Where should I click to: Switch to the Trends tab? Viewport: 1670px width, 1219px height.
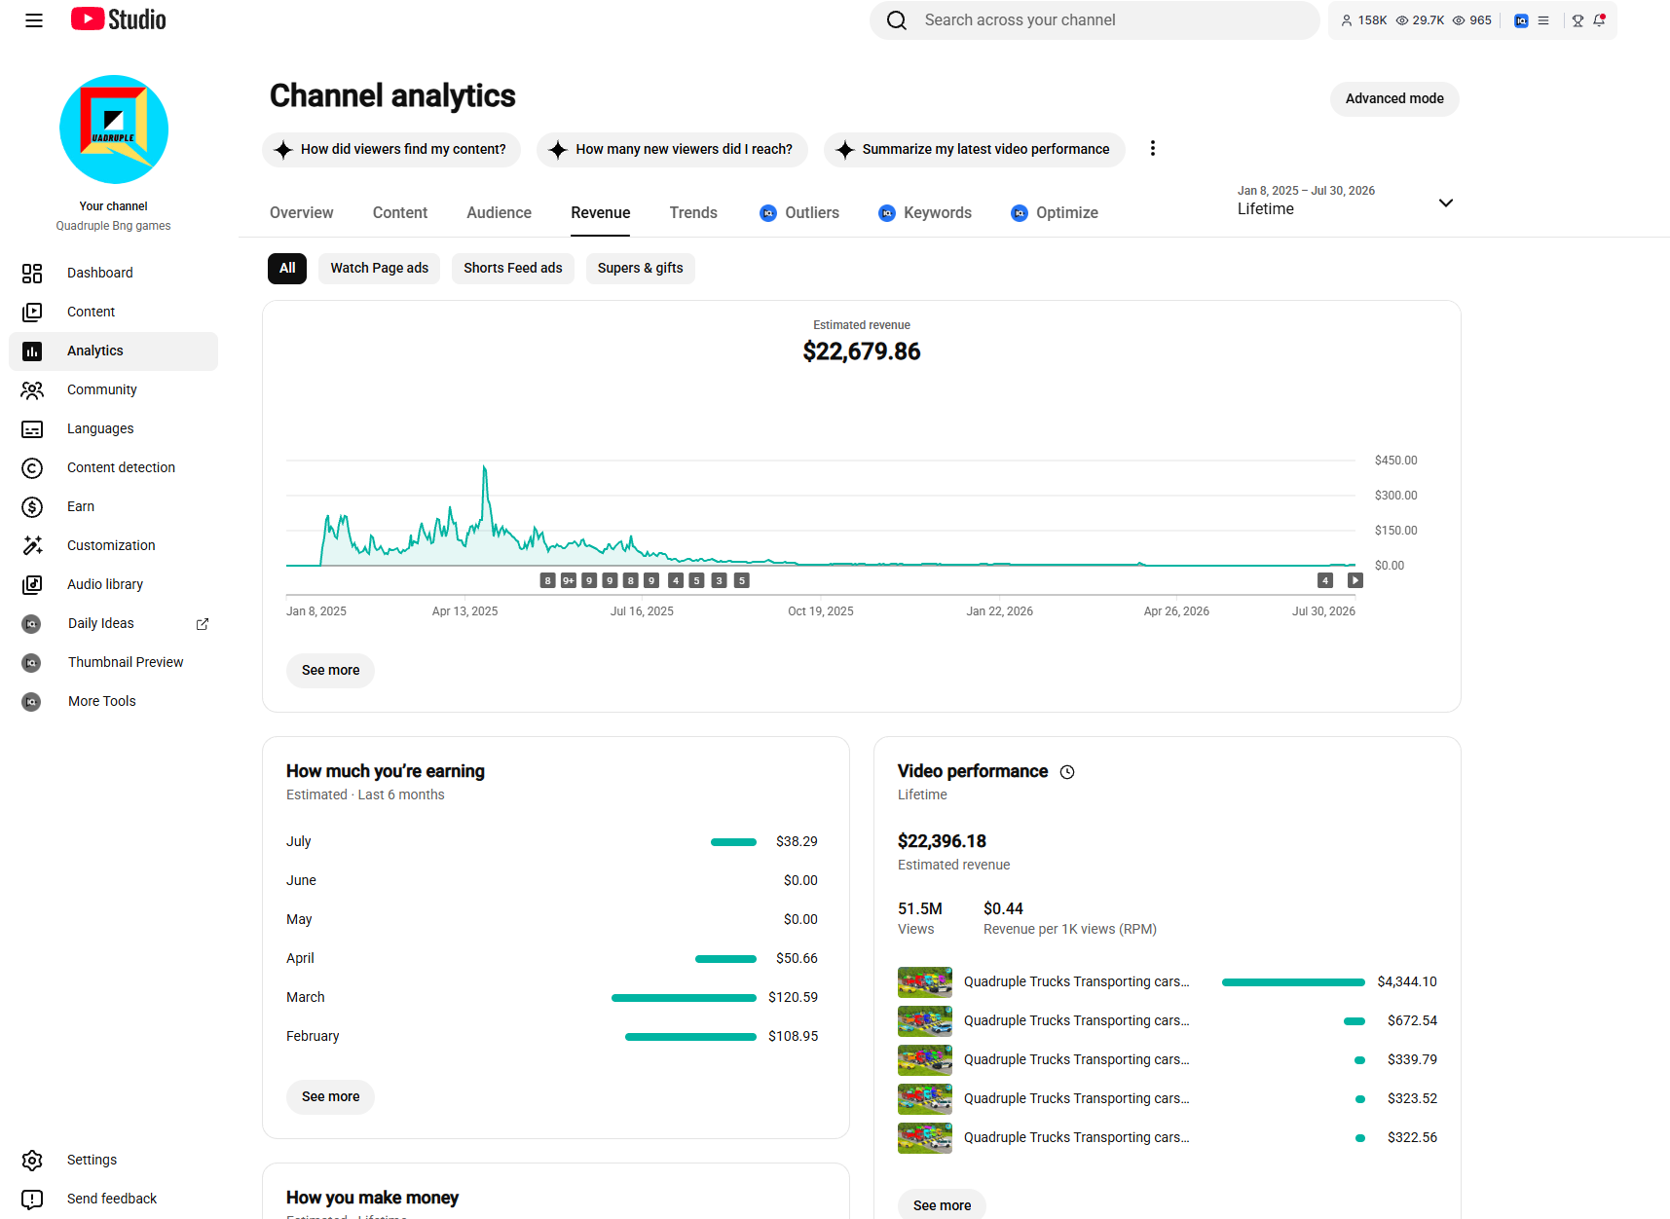click(x=693, y=213)
